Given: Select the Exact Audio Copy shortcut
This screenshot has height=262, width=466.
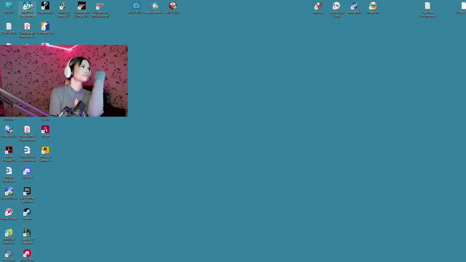Looking at the screenshot, I should pos(336,9).
